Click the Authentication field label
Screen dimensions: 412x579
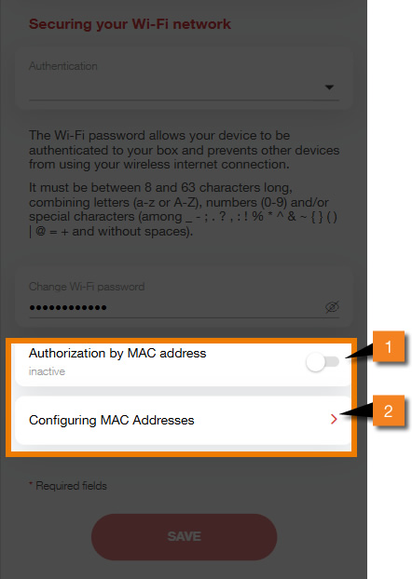point(63,66)
